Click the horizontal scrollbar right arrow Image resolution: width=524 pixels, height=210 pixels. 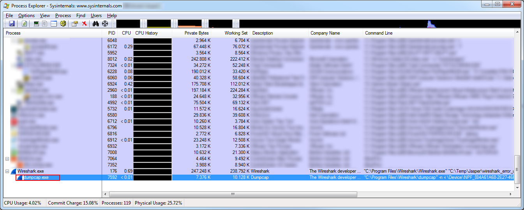click(x=511, y=194)
